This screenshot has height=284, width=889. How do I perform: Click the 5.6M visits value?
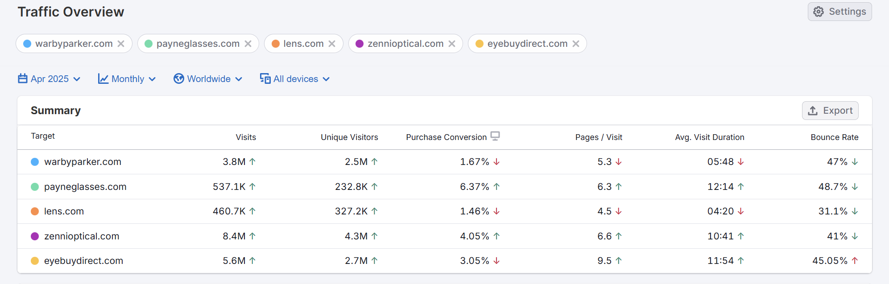(234, 261)
